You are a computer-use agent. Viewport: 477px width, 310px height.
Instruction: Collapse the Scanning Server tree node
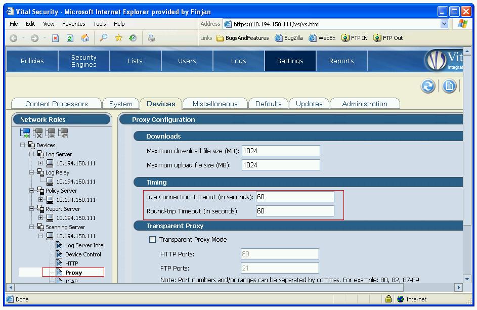pos(32,227)
